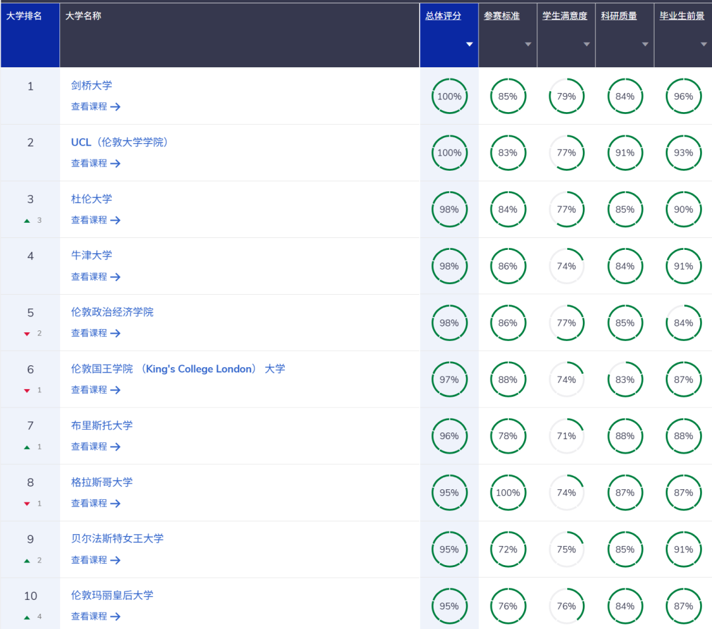This screenshot has height=629, width=712.
Task: Click 剑桥大学's 100% overall score circle
Action: pos(449,96)
